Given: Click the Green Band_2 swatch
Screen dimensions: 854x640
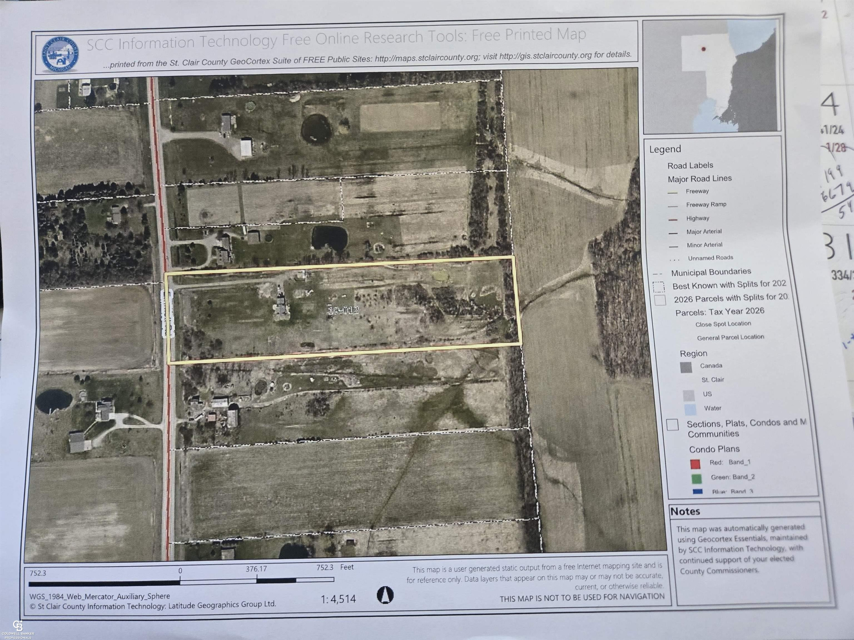Looking at the screenshot, I should click(697, 479).
